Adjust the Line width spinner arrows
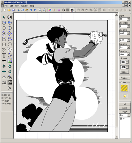The image size is (132, 143). (128, 26)
